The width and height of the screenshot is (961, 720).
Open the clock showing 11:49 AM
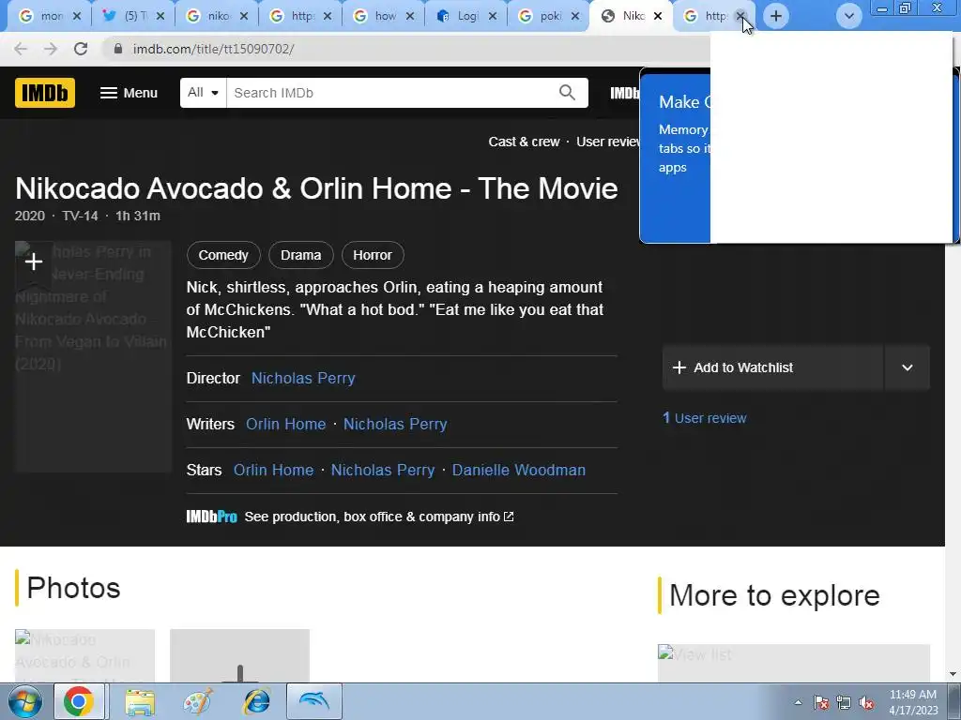click(913, 701)
